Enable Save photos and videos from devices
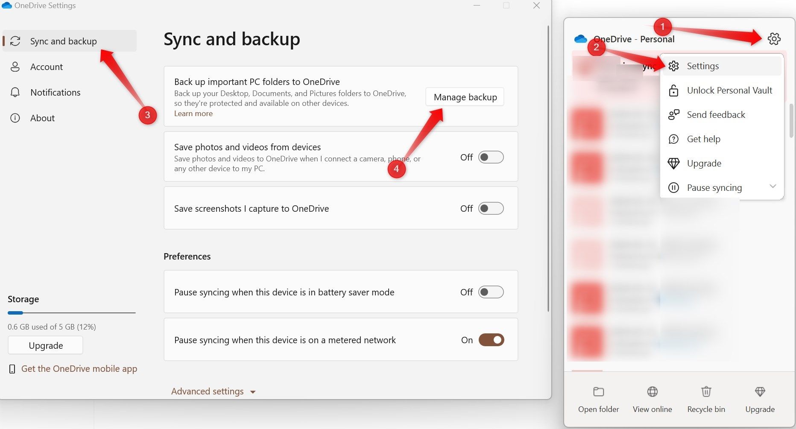The width and height of the screenshot is (796, 429). (490, 157)
